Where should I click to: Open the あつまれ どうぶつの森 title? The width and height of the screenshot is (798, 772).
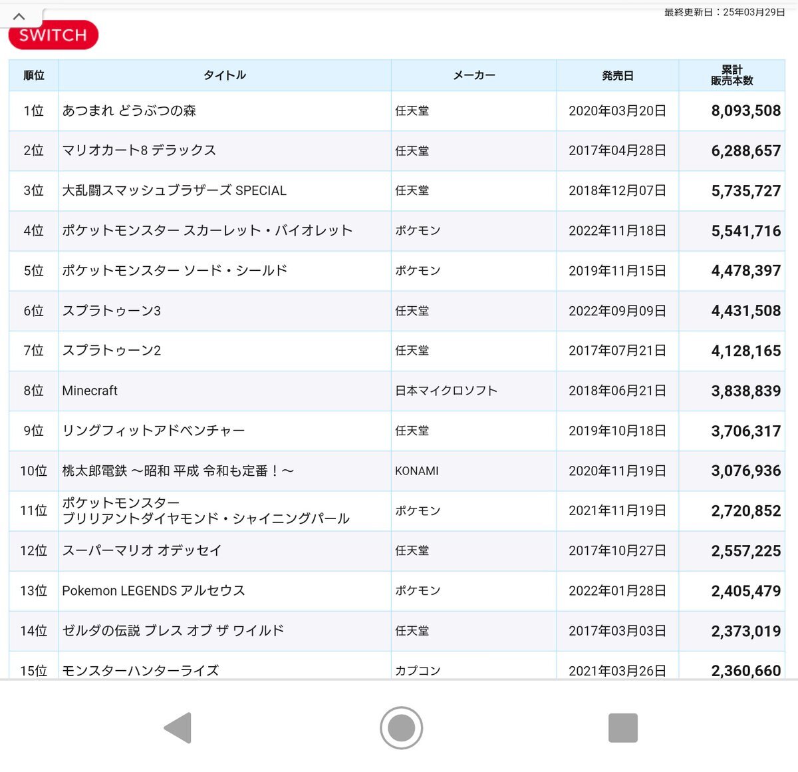click(x=129, y=110)
